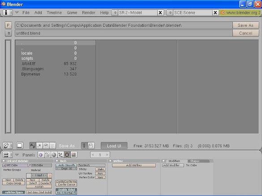Image resolution: width=262 pixels, height=196 pixels.
Task: Open scene selector dropdown for SCE:Scene
Action: tap(170, 13)
